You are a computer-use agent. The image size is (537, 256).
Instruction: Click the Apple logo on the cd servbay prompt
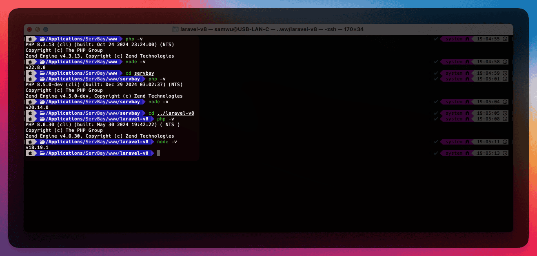[x=30, y=73]
